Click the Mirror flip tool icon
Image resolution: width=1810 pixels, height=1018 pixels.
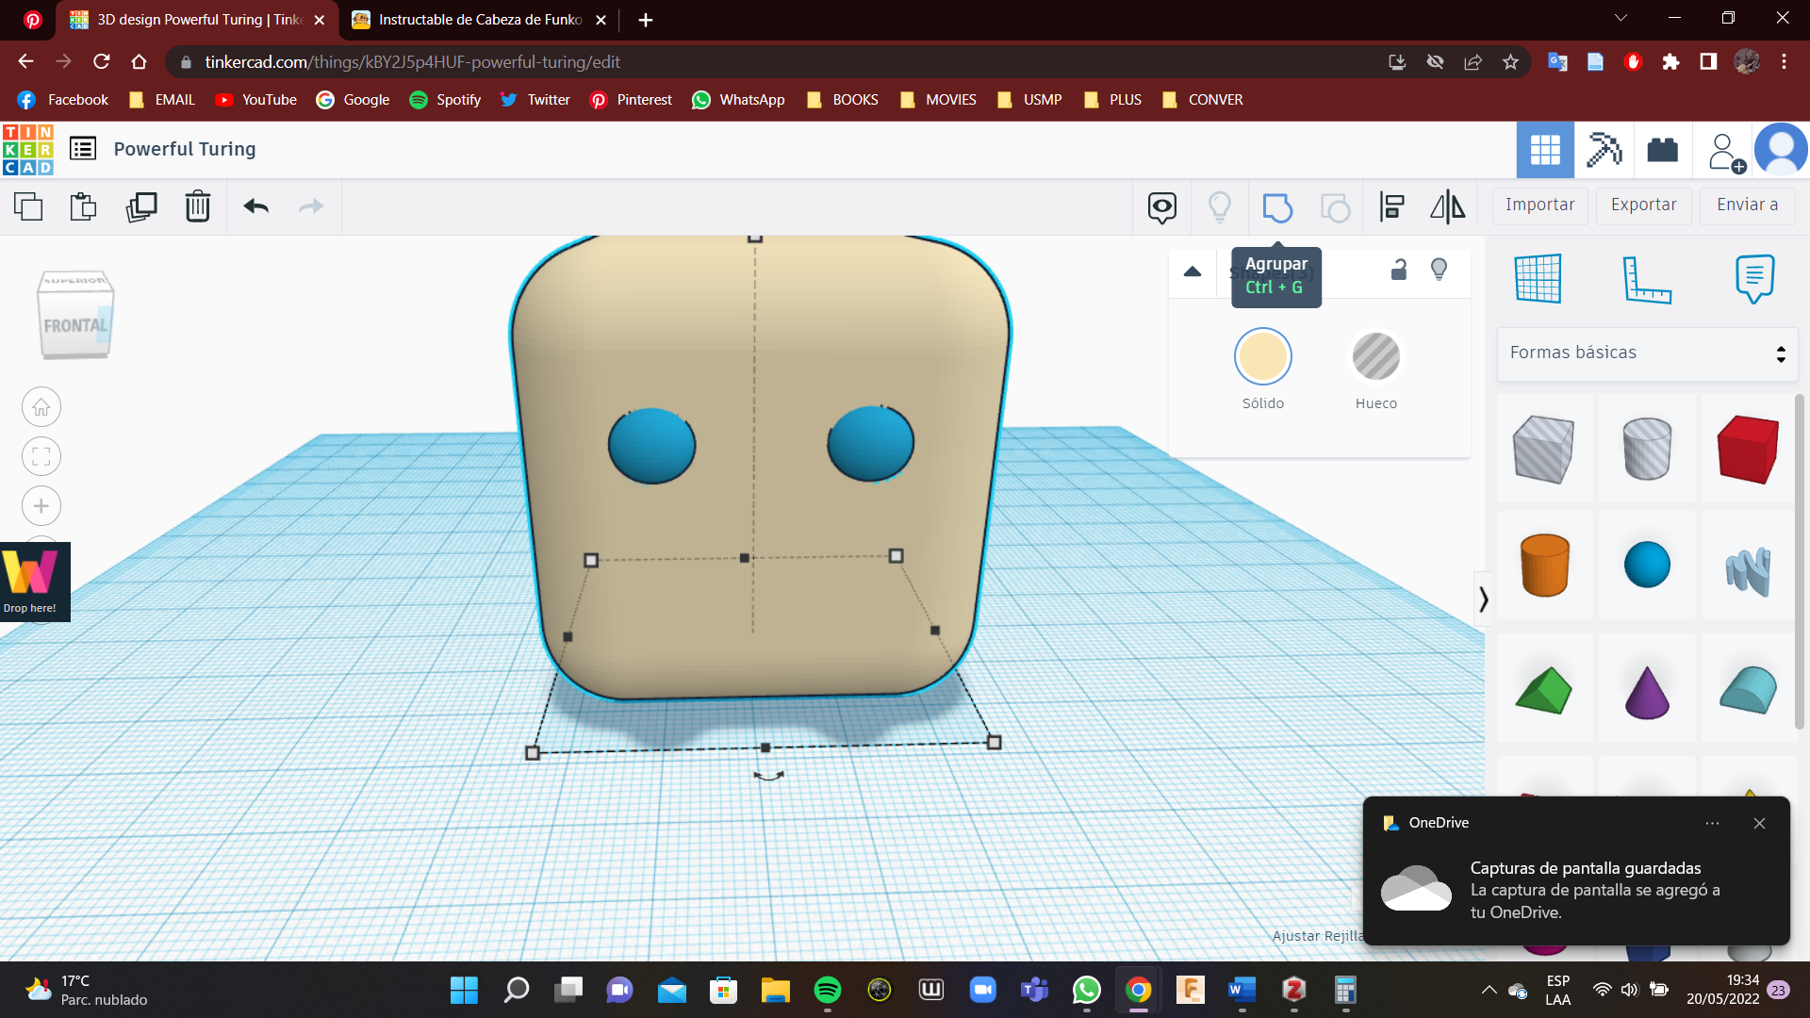(1448, 206)
